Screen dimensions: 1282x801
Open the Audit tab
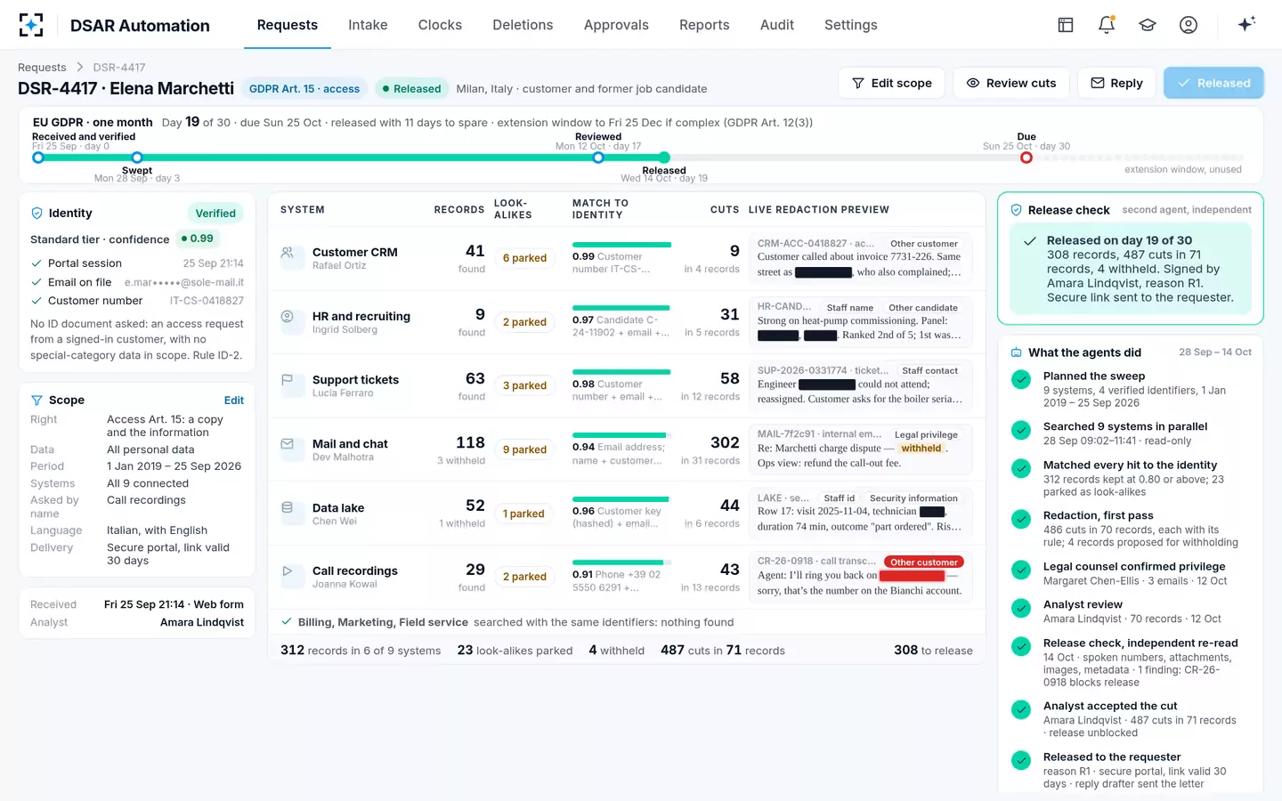click(777, 25)
